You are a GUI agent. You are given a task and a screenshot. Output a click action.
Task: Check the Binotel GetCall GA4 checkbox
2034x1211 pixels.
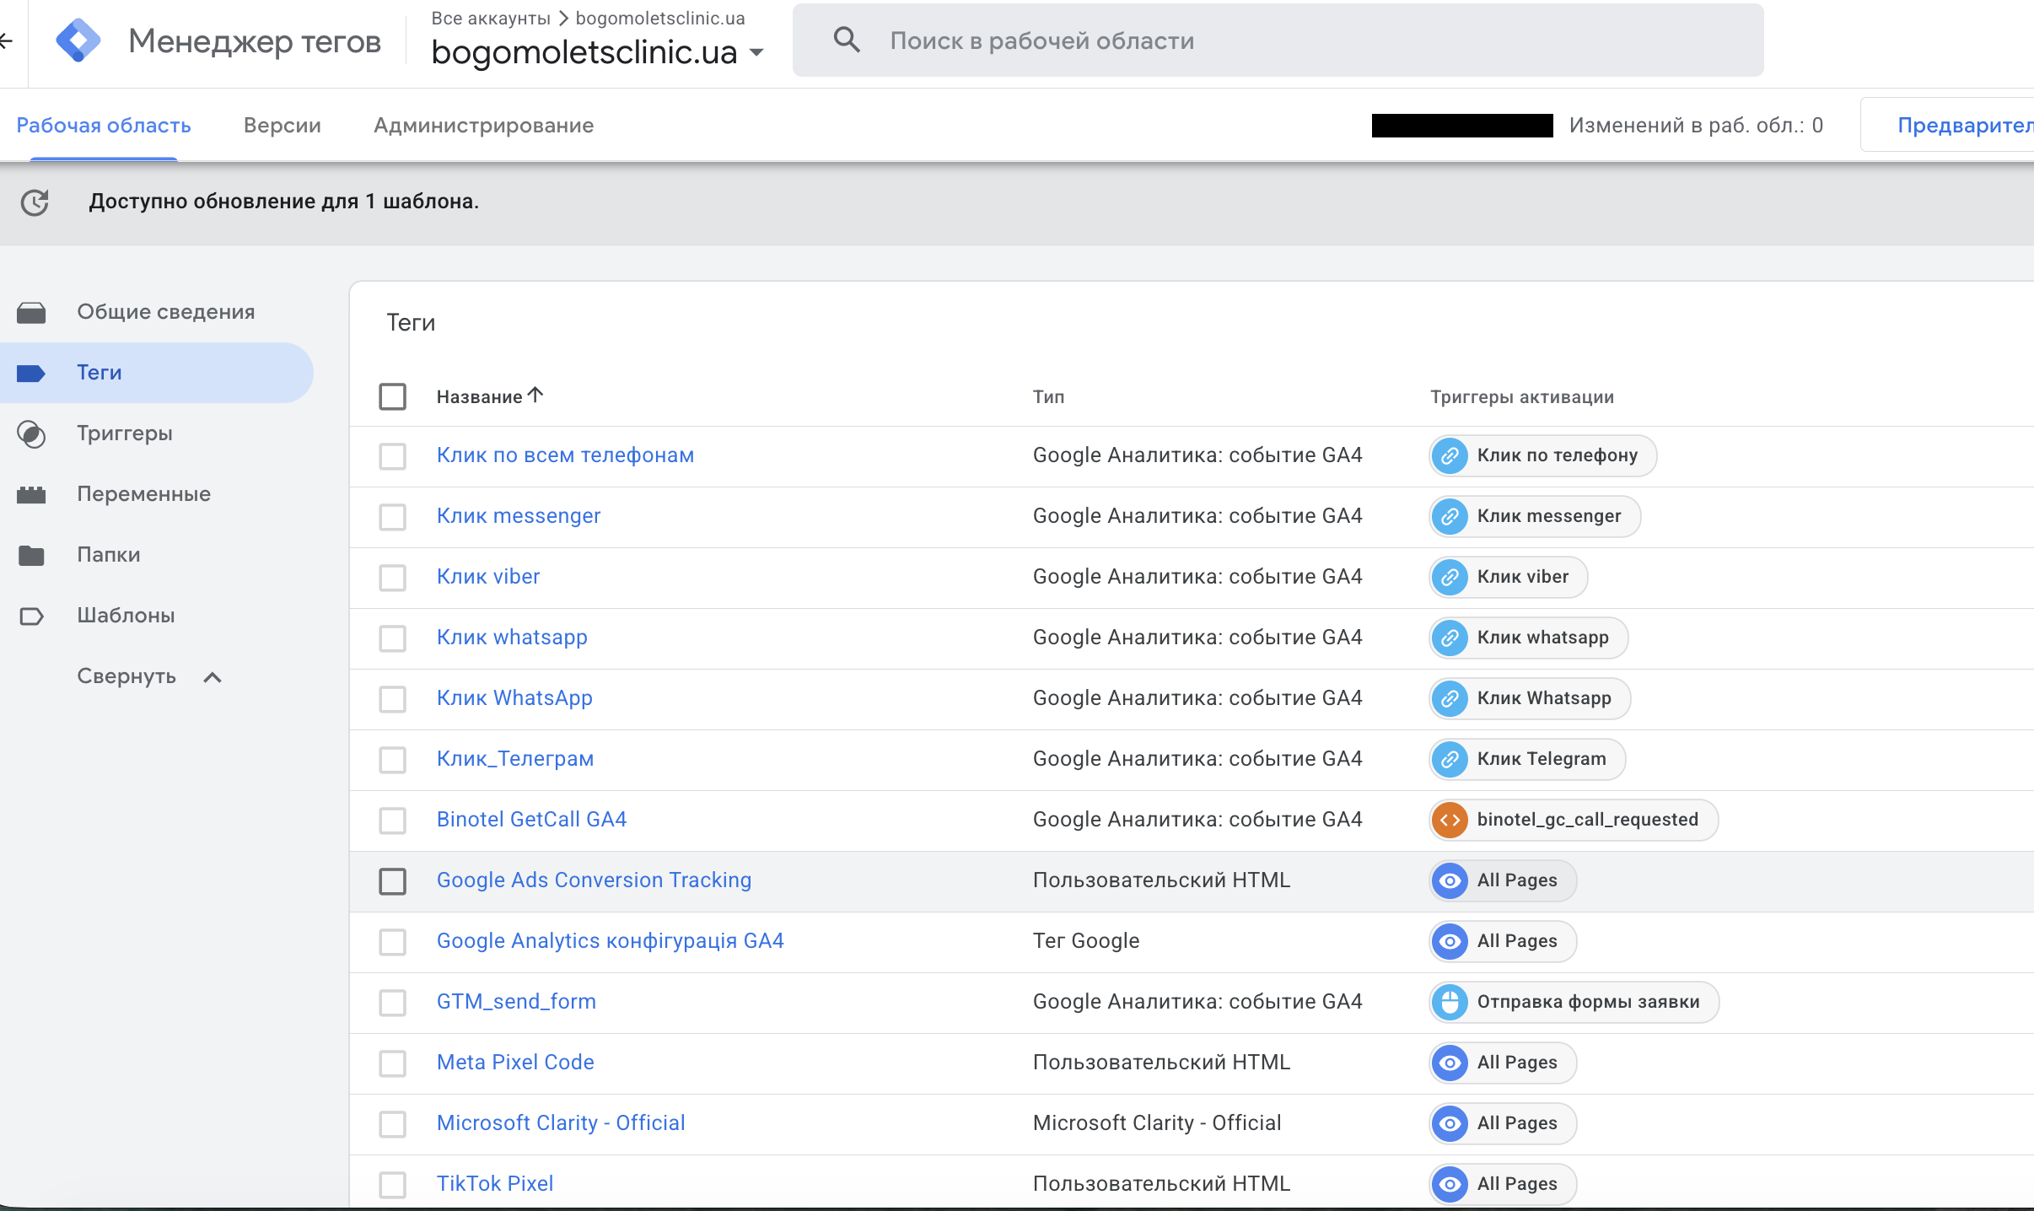392,821
